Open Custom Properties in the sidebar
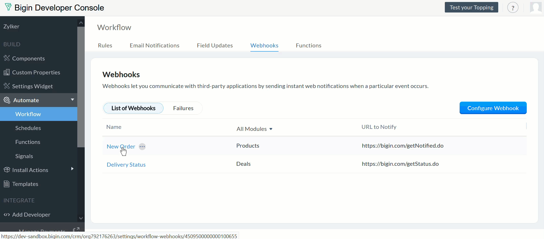The width and height of the screenshot is (544, 239). [36, 72]
